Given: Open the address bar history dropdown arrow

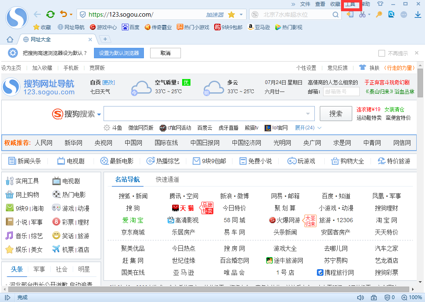Looking at the screenshot, I should pos(241,15).
